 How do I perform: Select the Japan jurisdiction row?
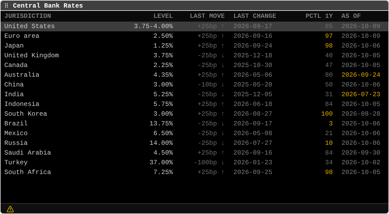(x=194, y=46)
